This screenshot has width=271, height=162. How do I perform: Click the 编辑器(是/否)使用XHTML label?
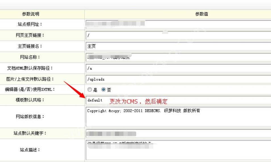(x=30, y=89)
